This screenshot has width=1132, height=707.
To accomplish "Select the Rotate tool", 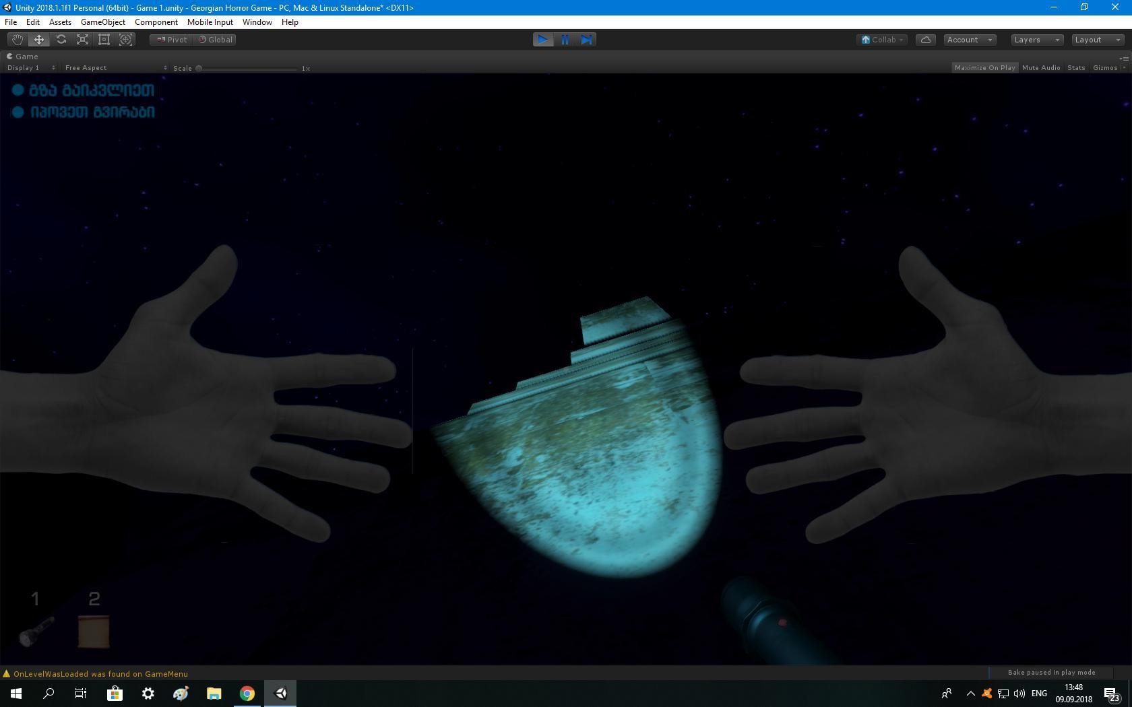I will [x=61, y=40].
